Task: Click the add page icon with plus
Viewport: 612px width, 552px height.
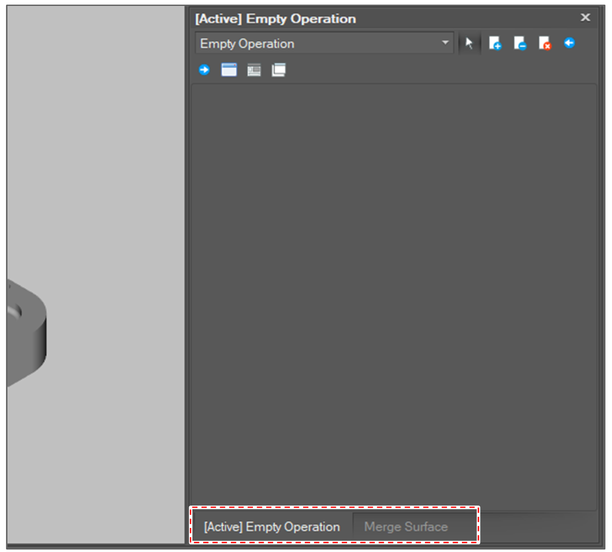Action: coord(495,43)
